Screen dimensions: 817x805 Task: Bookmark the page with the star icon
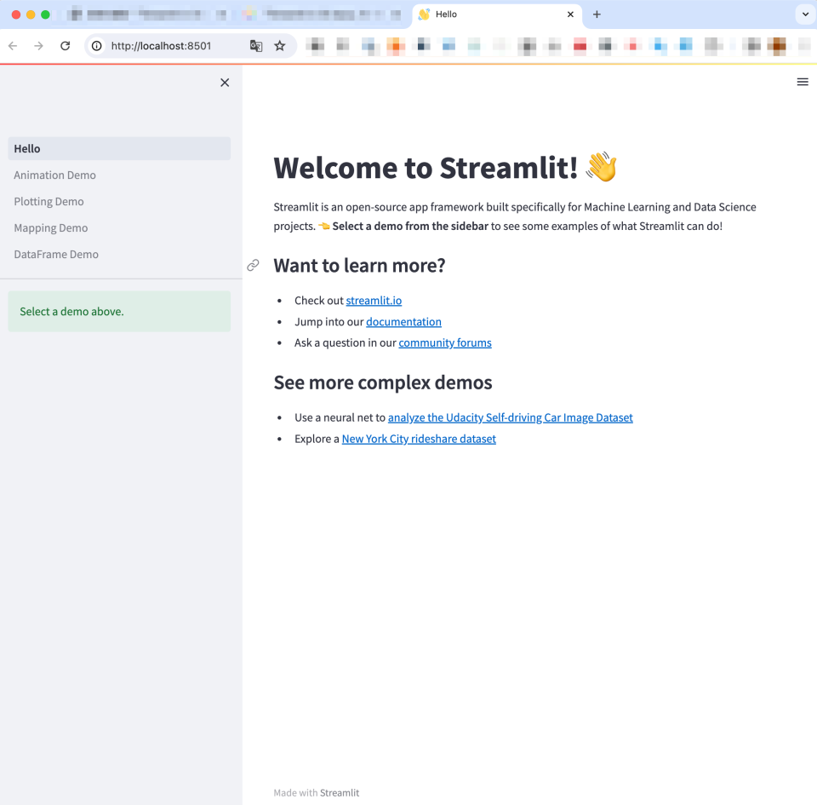point(280,45)
